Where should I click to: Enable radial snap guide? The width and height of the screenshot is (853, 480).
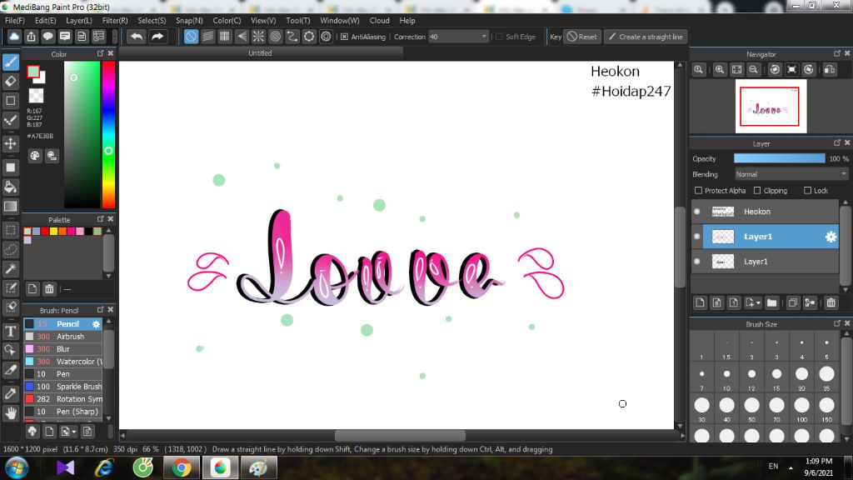(x=258, y=37)
